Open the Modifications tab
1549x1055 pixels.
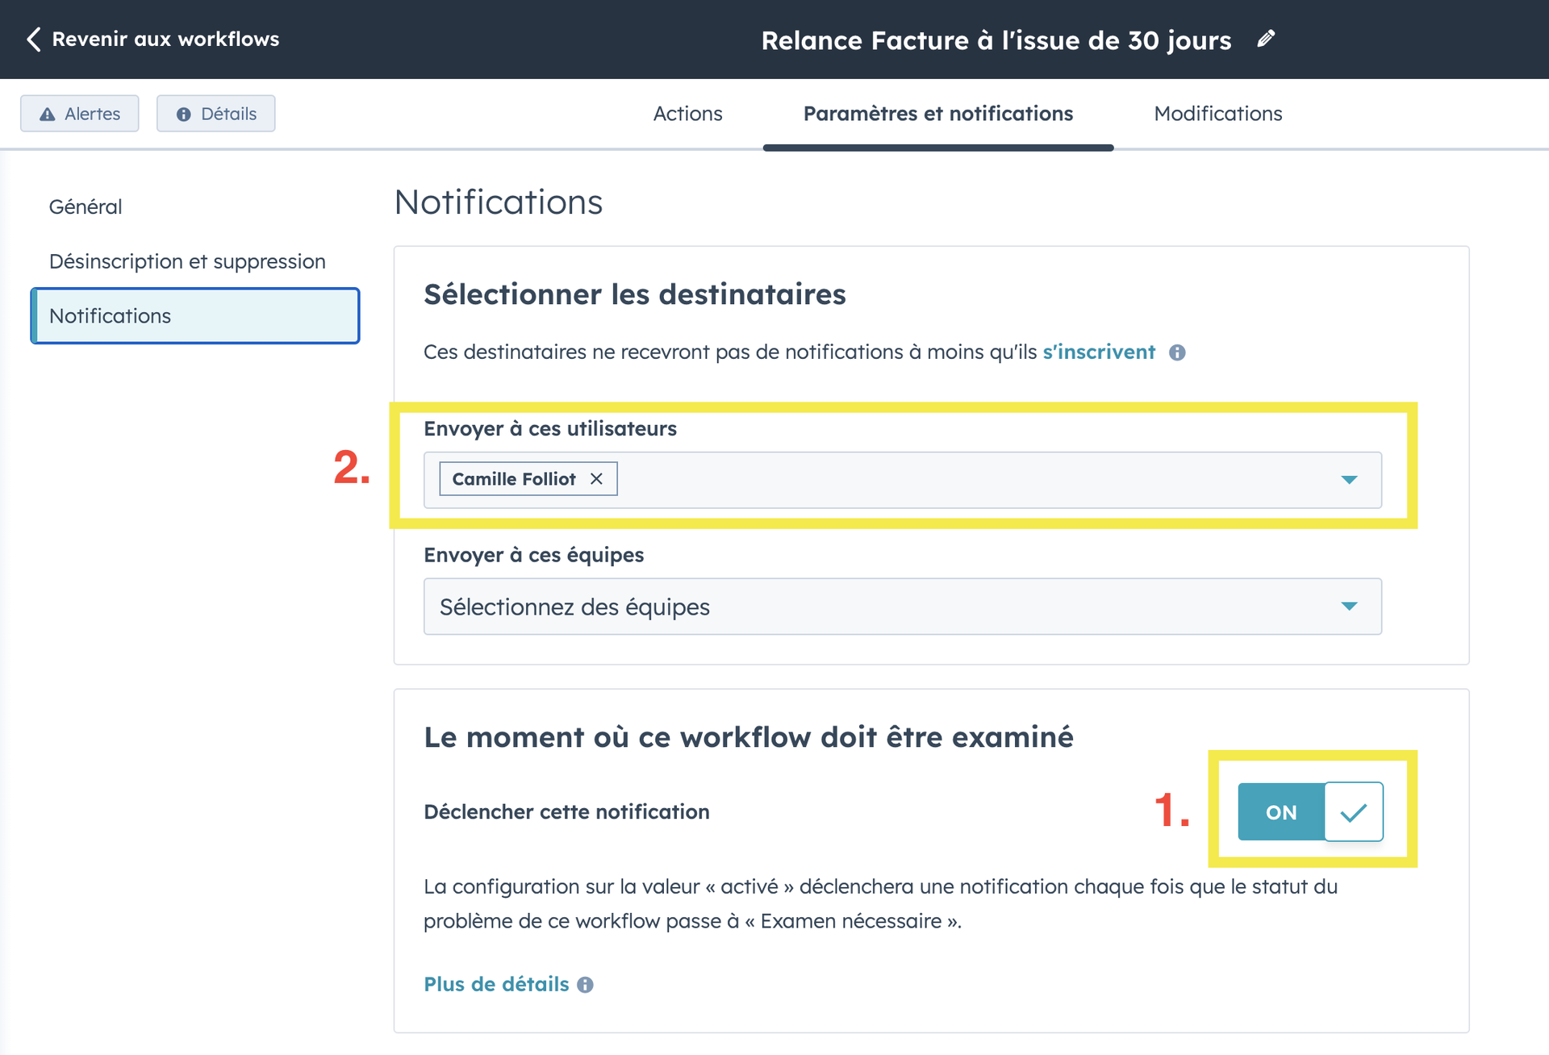pyautogui.click(x=1217, y=114)
